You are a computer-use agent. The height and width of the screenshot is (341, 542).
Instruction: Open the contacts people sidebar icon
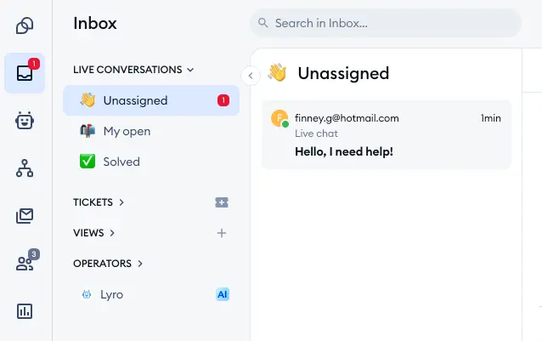coord(25,263)
